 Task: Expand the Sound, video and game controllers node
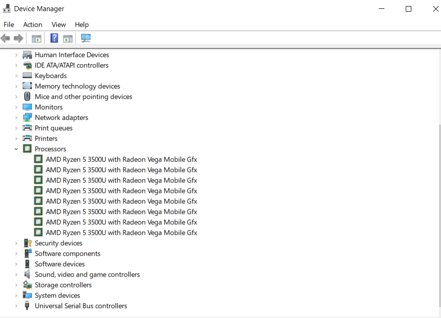(x=16, y=275)
